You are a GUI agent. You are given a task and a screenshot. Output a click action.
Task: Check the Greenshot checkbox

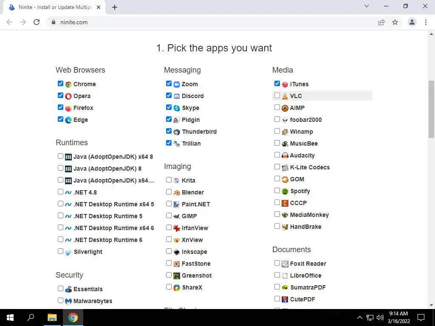pos(169,275)
